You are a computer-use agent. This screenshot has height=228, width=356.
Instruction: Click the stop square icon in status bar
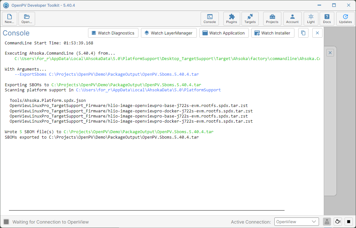click(x=349, y=222)
